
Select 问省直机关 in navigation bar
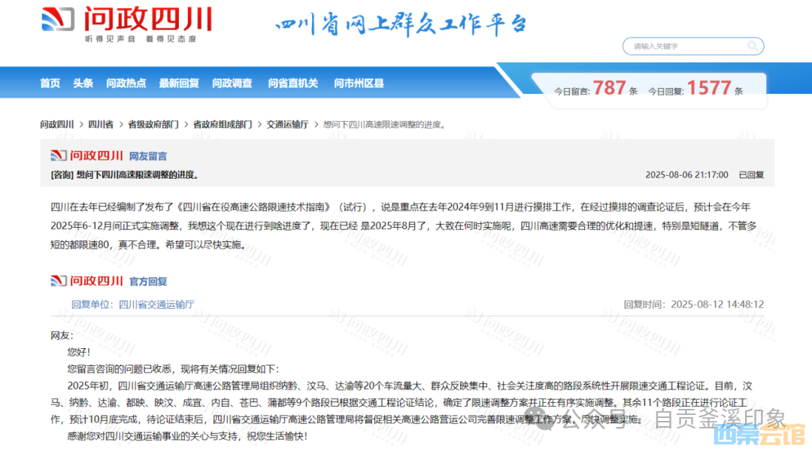(293, 83)
